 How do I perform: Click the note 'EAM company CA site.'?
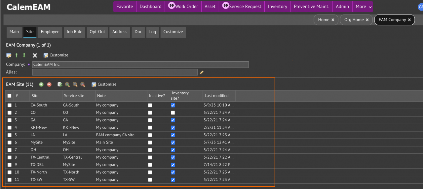[116, 135]
